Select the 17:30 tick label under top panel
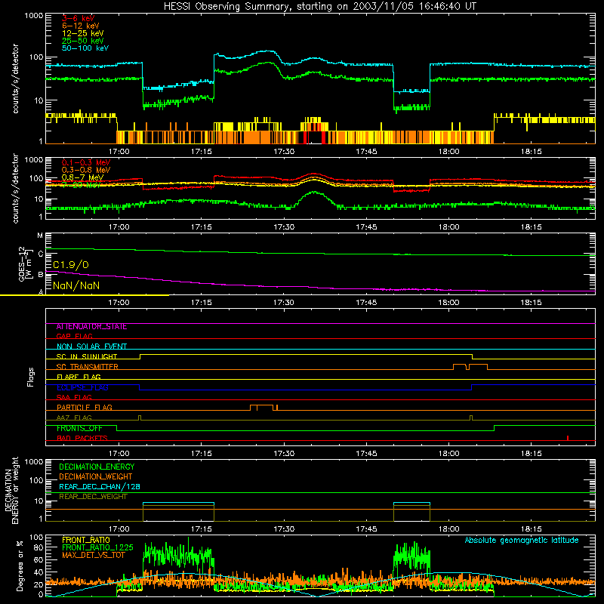The width and height of the screenshot is (604, 604). [284, 152]
